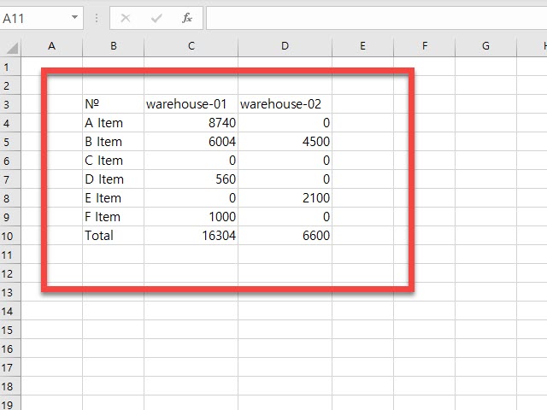
Task: Select row 17 header
Action: (10, 368)
